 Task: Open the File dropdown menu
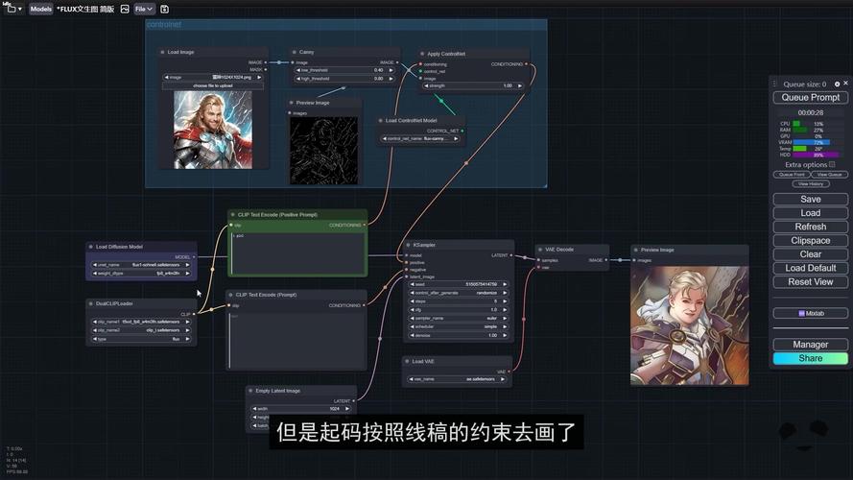click(x=144, y=9)
